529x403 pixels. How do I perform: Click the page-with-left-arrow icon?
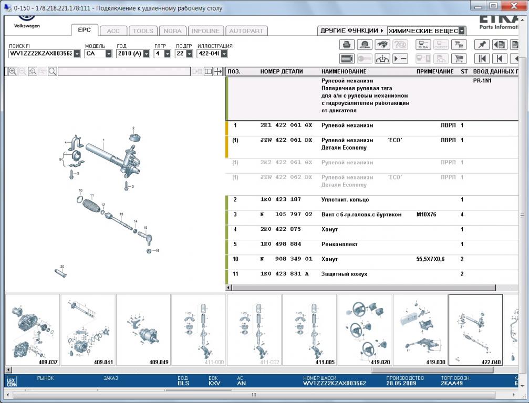point(500,45)
